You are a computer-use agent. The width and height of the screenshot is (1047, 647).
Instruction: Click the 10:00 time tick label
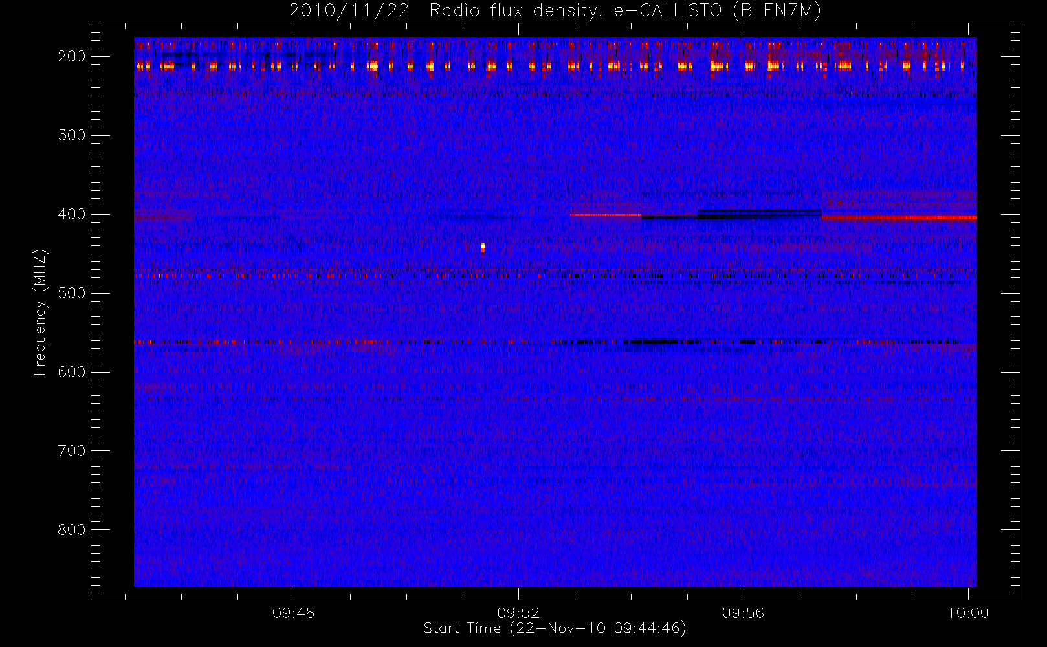(x=968, y=613)
